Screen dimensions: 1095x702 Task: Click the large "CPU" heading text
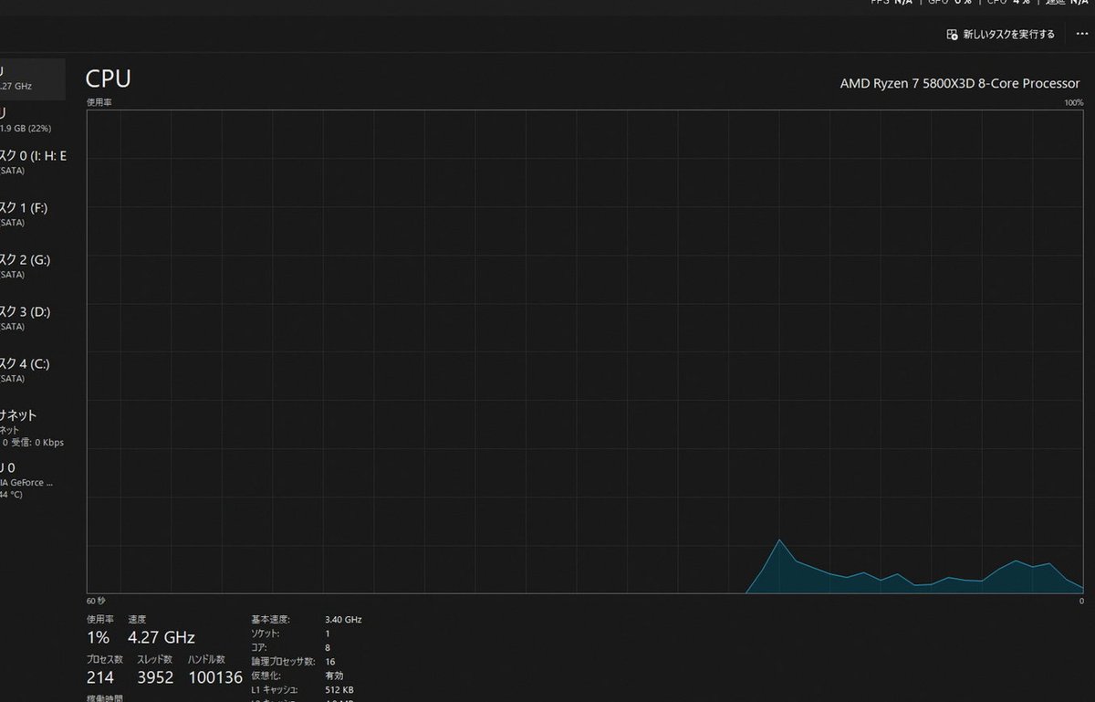click(x=109, y=79)
